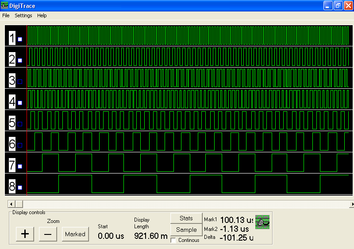Select the channel 1 number label

click(12, 38)
